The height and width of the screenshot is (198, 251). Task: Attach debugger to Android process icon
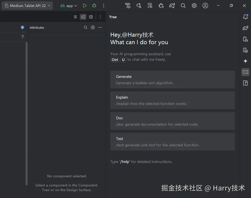pyautogui.click(x=161, y=6)
